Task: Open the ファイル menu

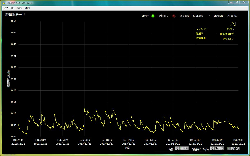Action: coord(8,8)
